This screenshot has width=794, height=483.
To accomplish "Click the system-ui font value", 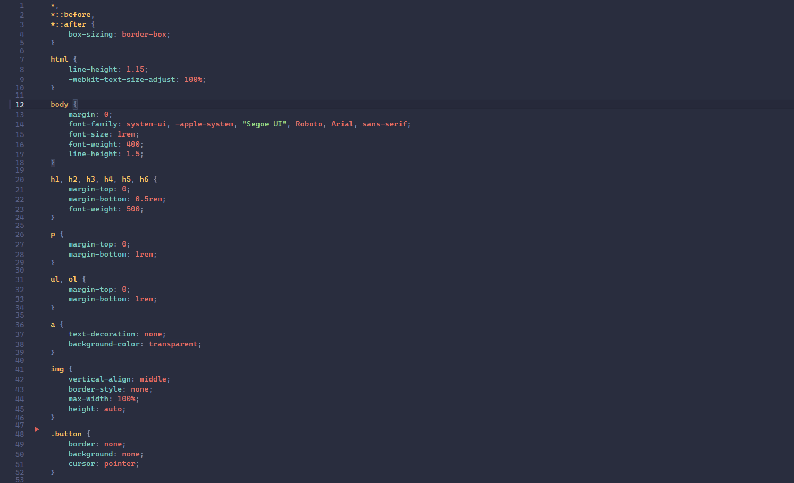I will 146,124.
